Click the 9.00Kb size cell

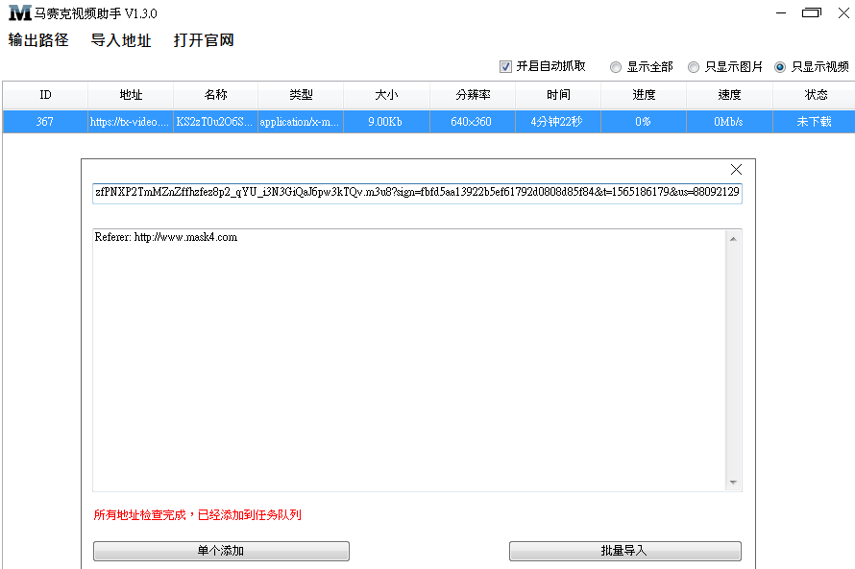(x=386, y=122)
